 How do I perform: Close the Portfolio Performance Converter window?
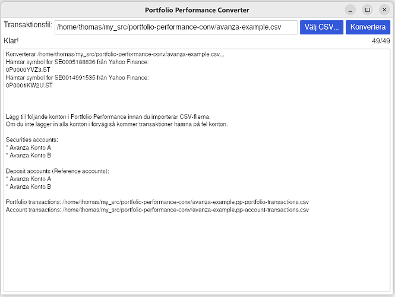(x=384, y=10)
